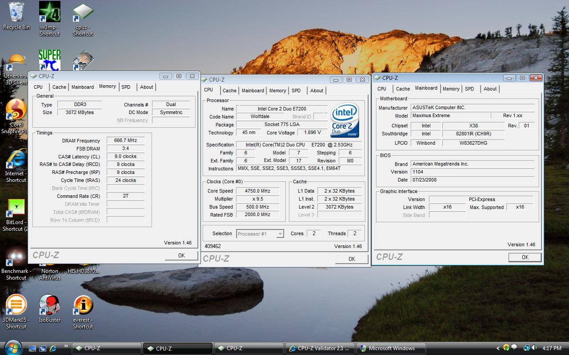Click the volume icon in system tray

tap(535, 348)
